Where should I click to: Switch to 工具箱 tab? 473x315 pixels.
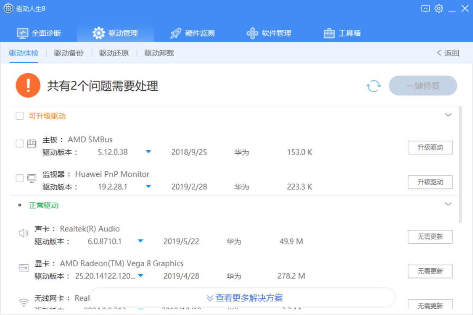(x=342, y=33)
